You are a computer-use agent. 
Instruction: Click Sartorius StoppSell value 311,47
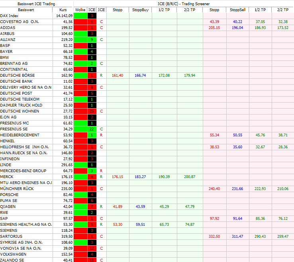click(237, 237)
